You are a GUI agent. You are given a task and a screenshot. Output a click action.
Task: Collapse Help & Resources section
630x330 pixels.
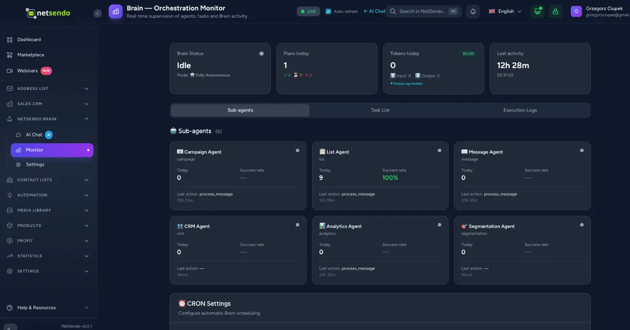click(x=49, y=307)
